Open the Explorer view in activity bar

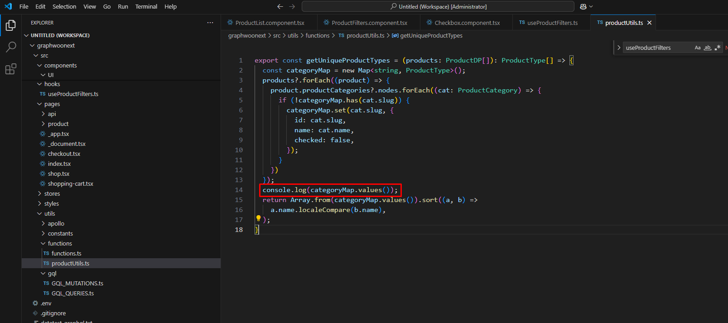(x=10, y=25)
